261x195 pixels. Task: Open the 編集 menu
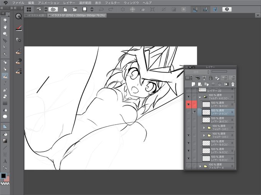(x=31, y=3)
